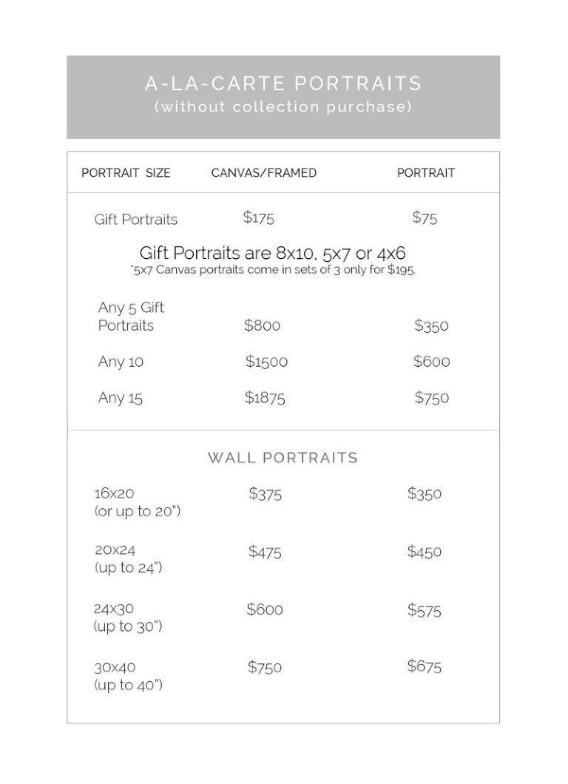568x784 pixels.
Task: Click the WALL PORTRAITS section heading
Action: (x=283, y=458)
